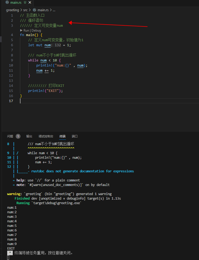The image size is (199, 260).
Task: Click 'println!' on editor line 10
Action: tap(45, 65)
